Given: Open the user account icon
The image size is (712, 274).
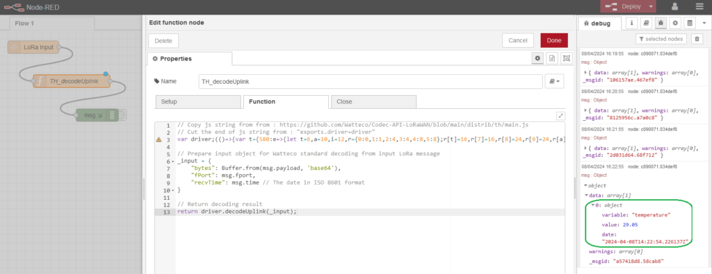Looking at the screenshot, I should click(674, 7).
